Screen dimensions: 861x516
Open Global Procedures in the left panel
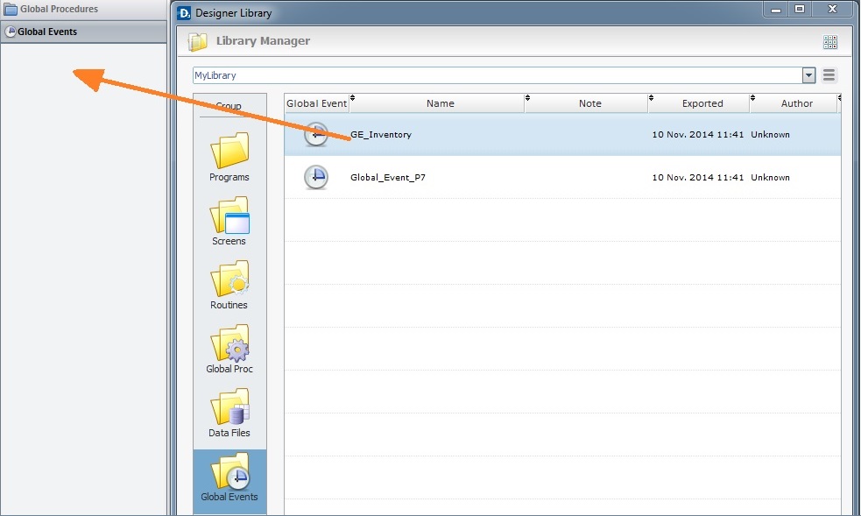click(x=83, y=10)
